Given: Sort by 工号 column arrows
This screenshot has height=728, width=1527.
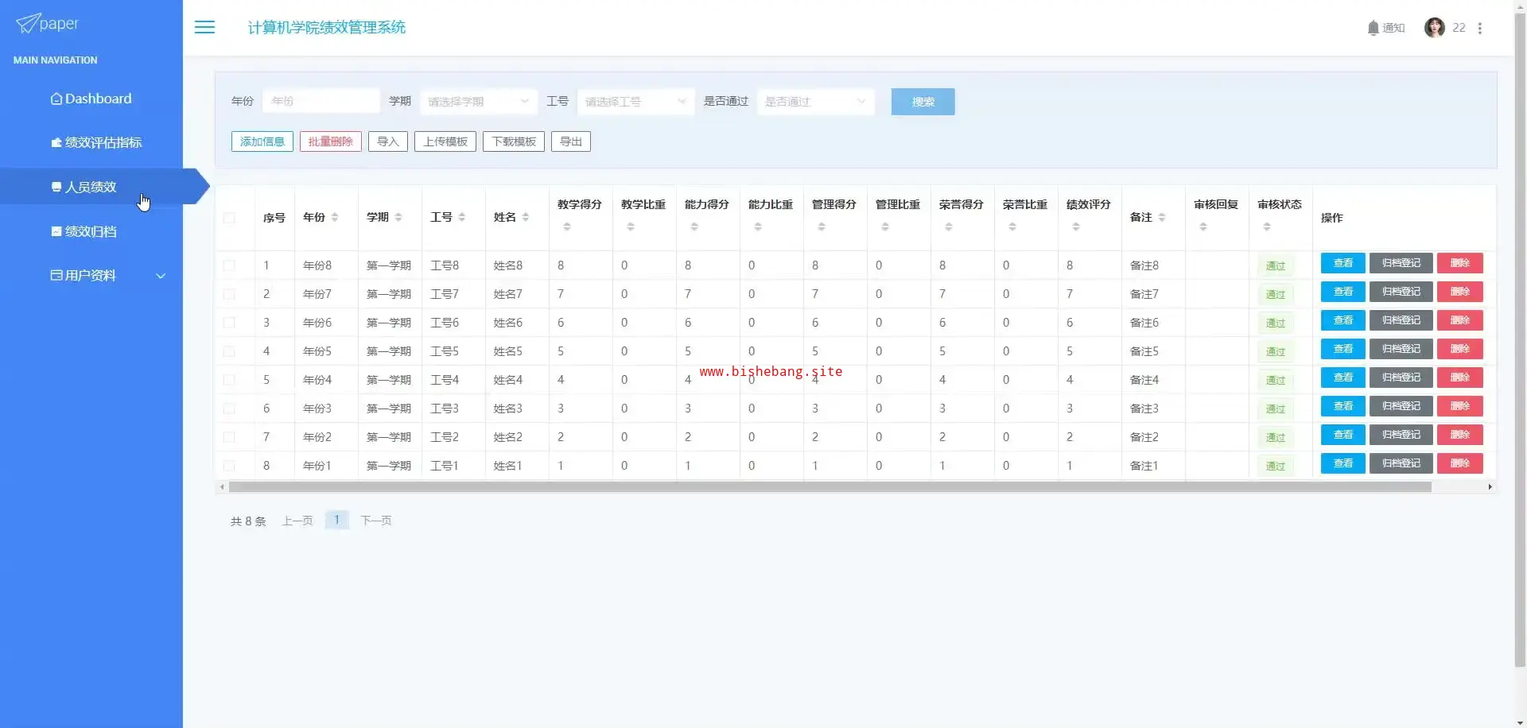Looking at the screenshot, I should point(462,217).
